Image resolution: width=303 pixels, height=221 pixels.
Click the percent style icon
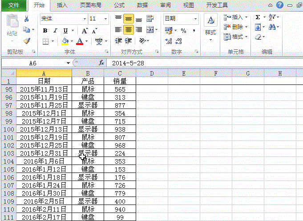pos(183,31)
